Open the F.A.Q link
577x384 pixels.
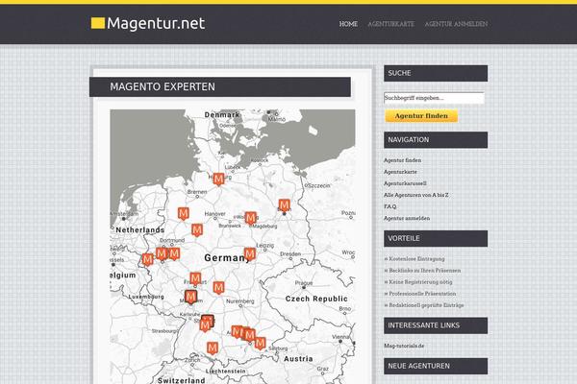pos(390,206)
